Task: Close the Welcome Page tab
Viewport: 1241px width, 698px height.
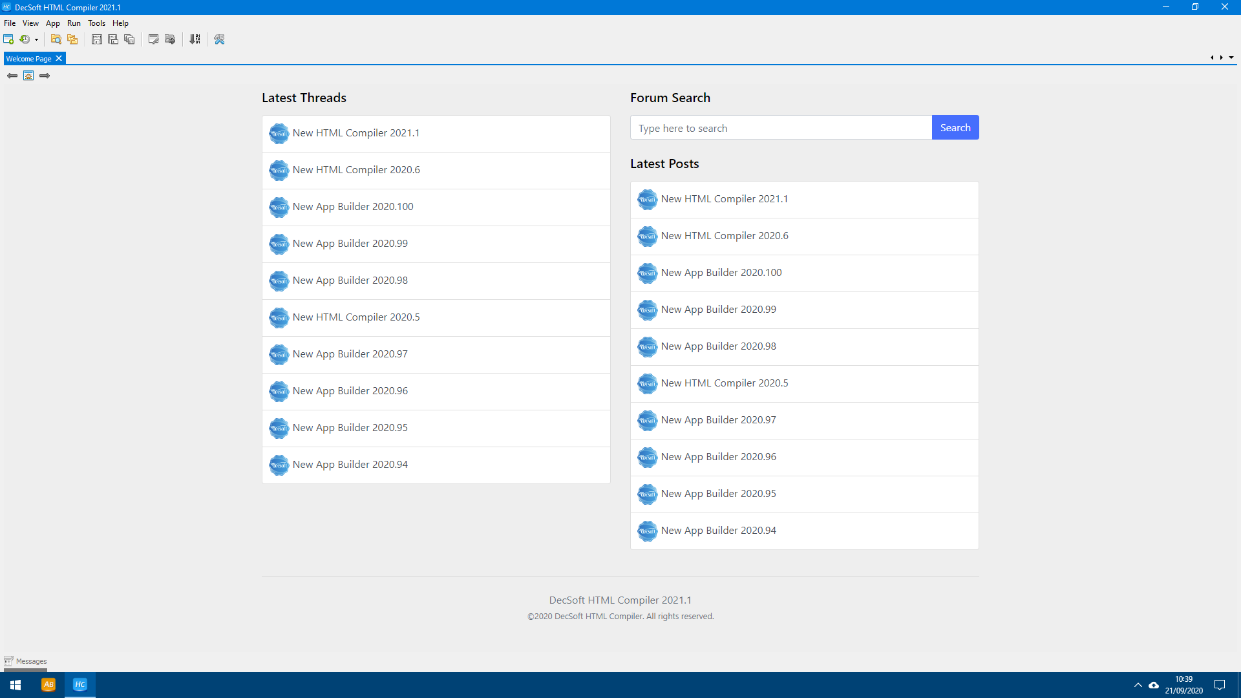Action: [x=59, y=58]
